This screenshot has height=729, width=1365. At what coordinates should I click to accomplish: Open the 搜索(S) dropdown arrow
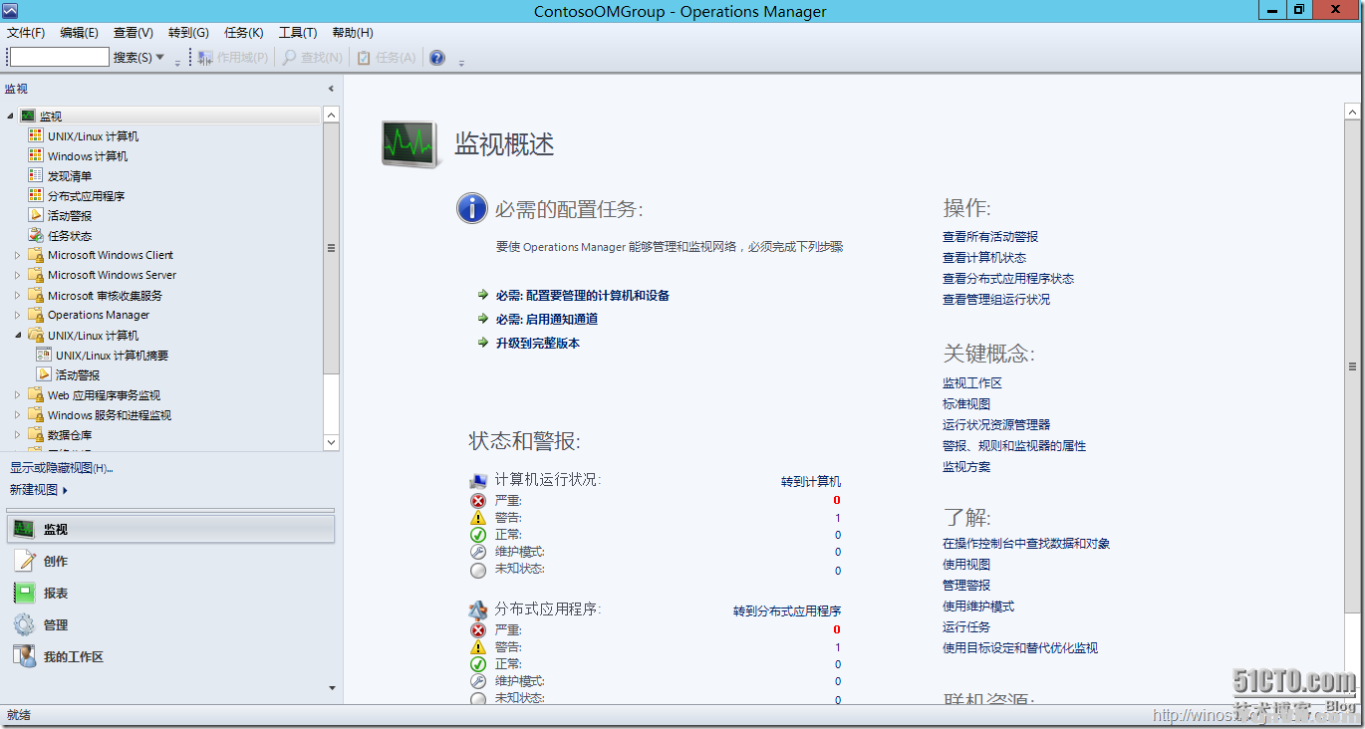click(x=160, y=58)
